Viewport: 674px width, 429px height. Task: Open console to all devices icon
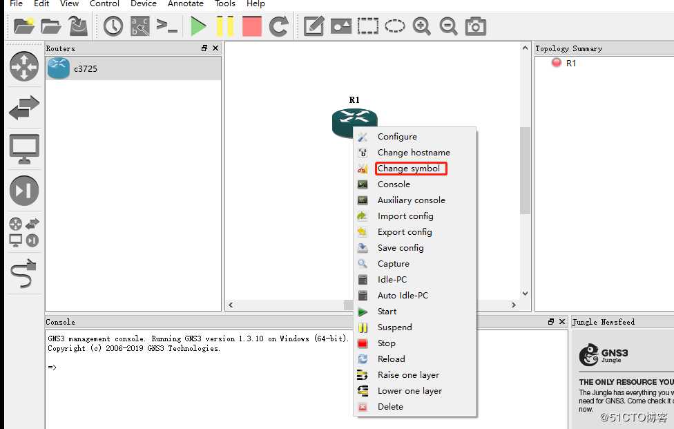(167, 26)
